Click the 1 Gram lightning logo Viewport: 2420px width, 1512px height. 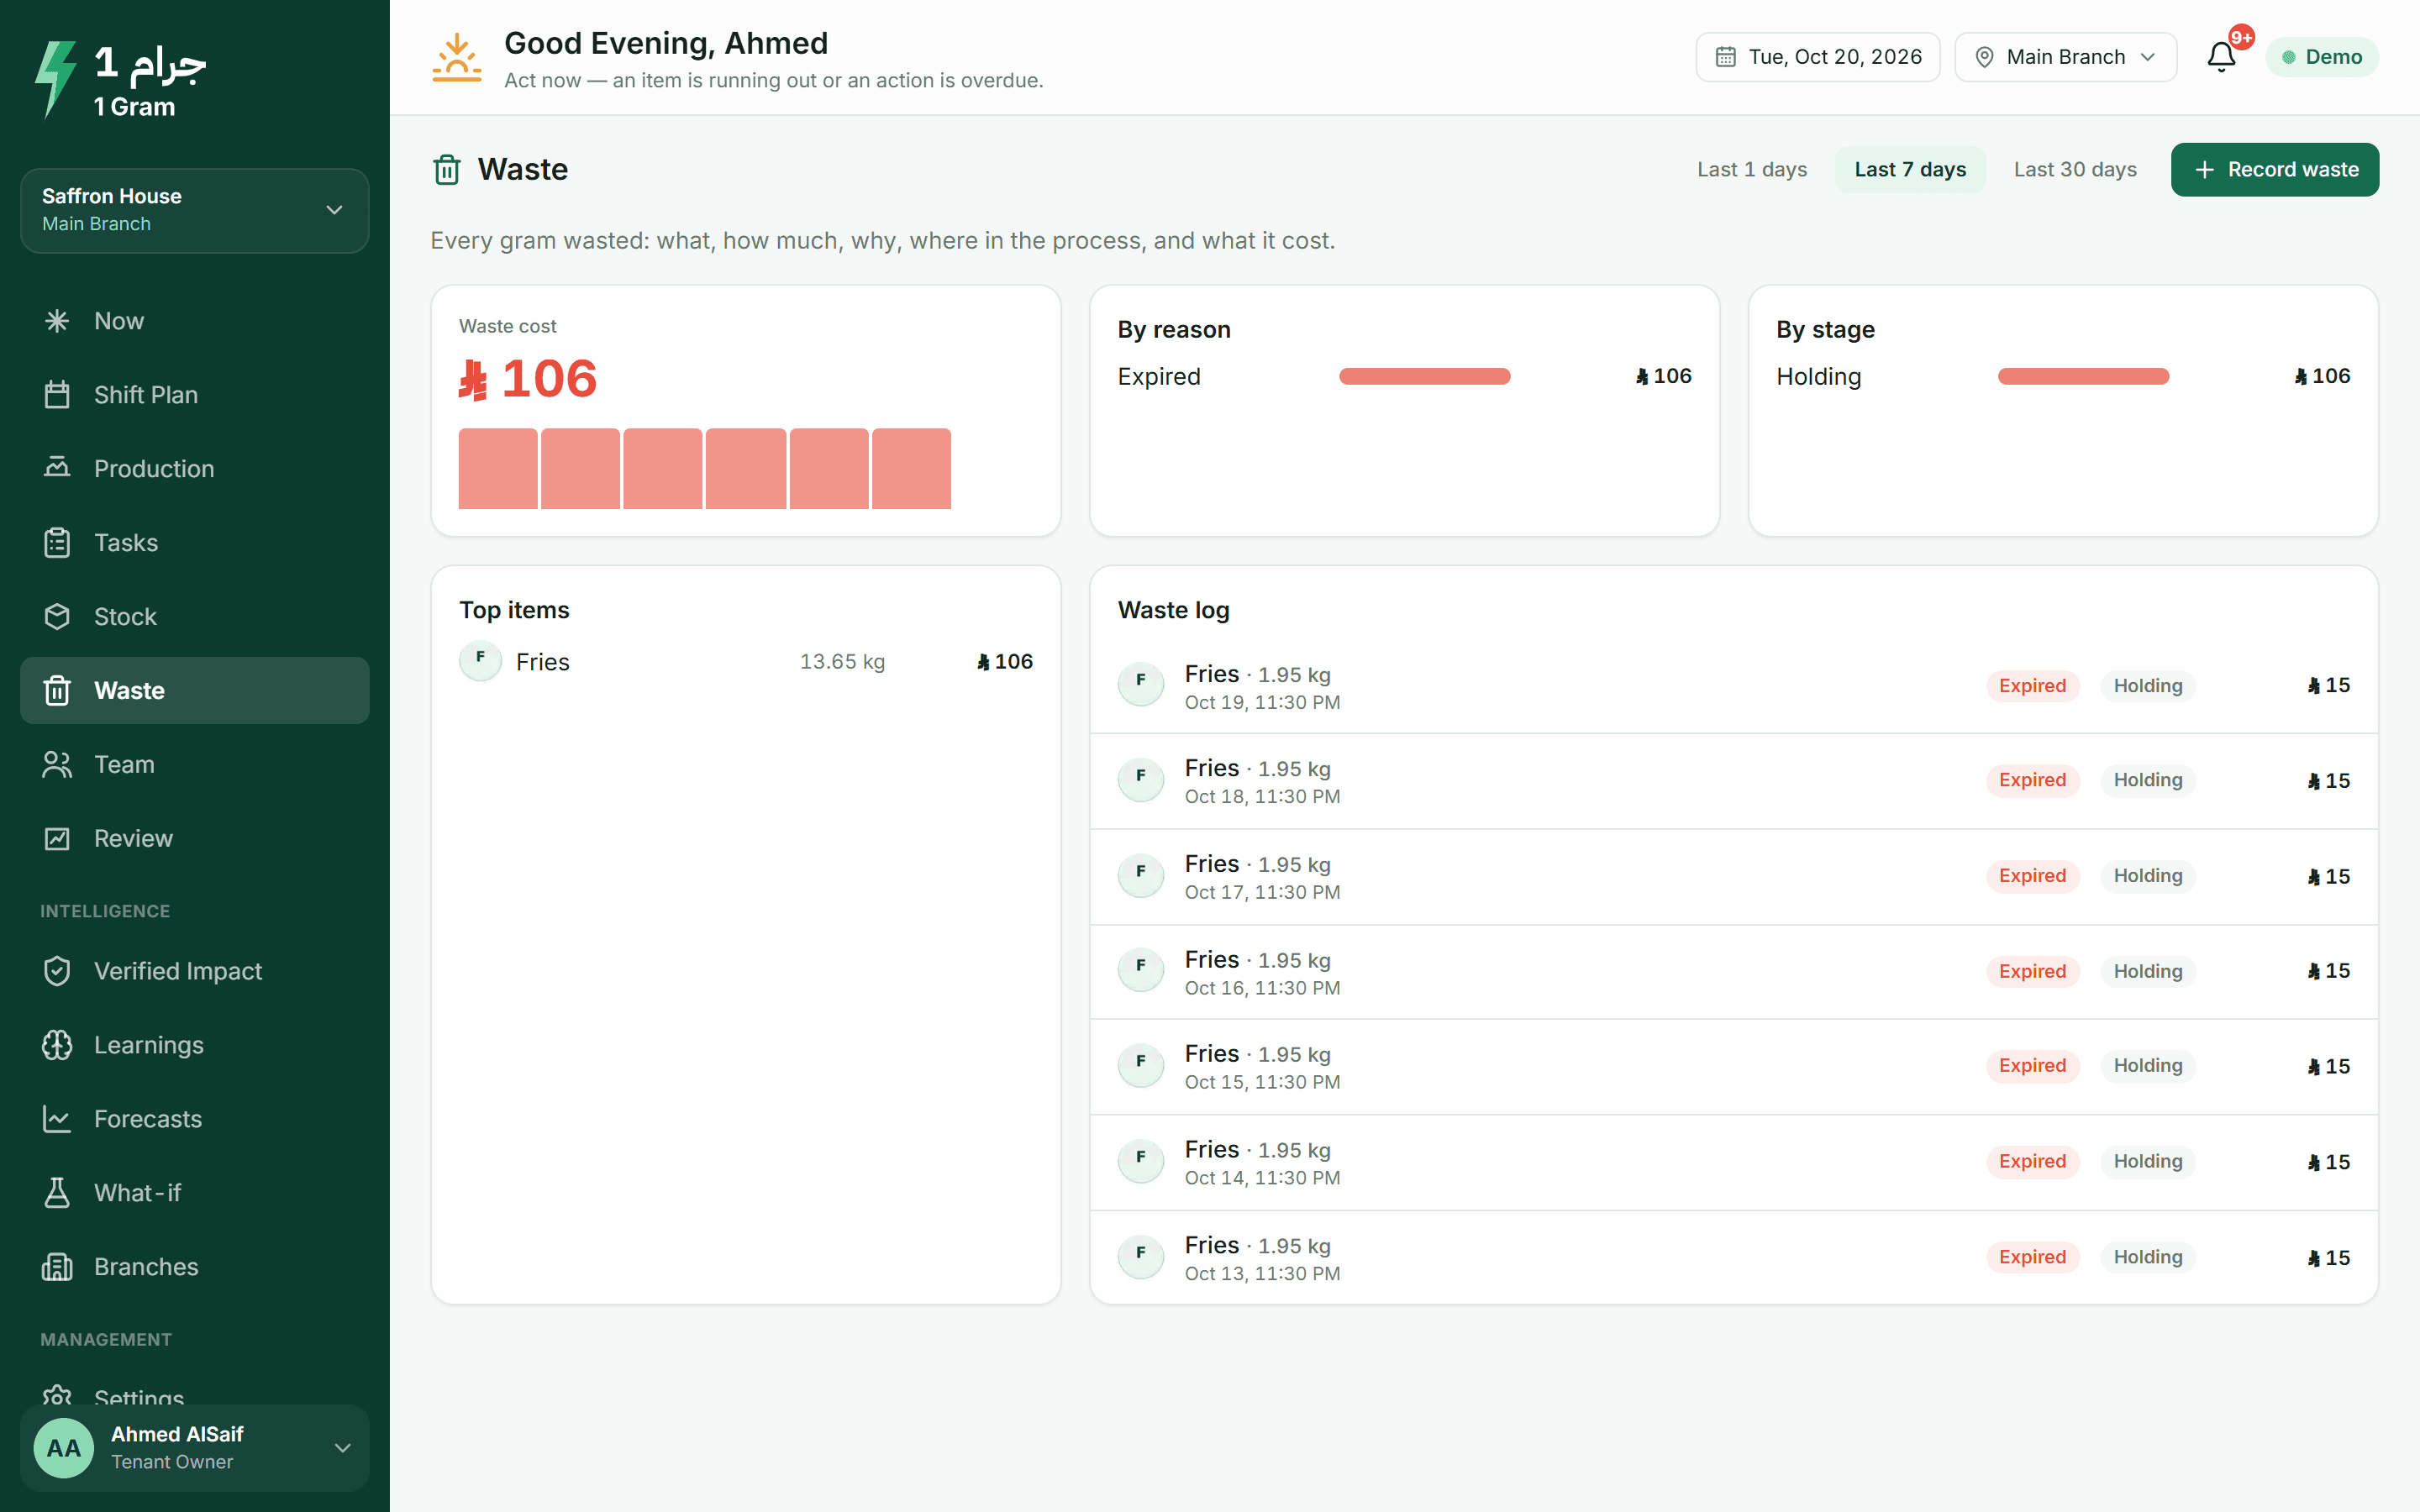(55, 78)
